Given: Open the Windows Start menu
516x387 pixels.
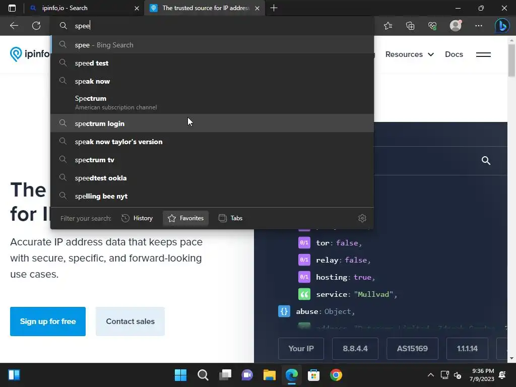Looking at the screenshot, I should [180, 375].
